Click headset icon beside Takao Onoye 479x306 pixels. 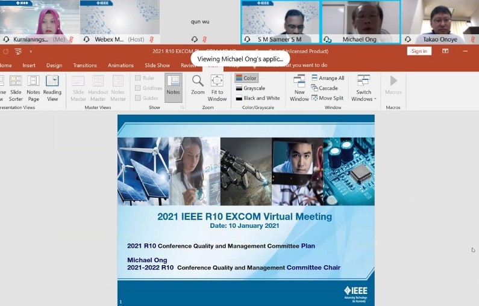click(x=407, y=39)
